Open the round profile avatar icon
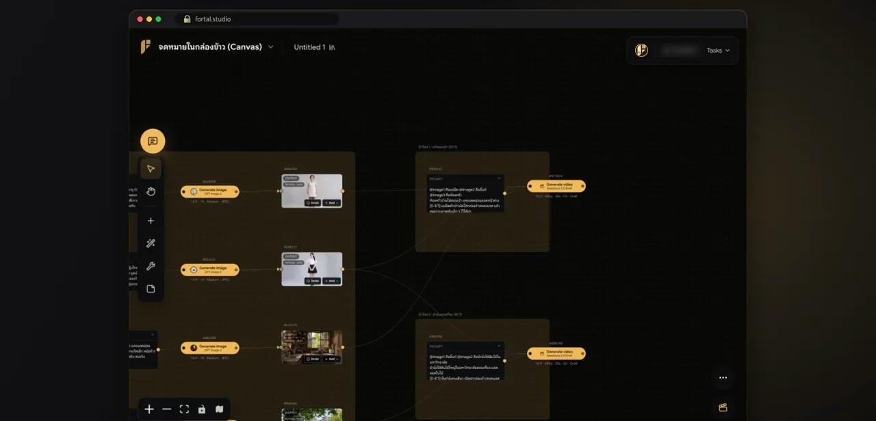The image size is (876, 421). [x=641, y=50]
